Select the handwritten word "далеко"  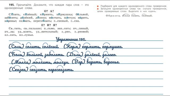coord(109,55)
